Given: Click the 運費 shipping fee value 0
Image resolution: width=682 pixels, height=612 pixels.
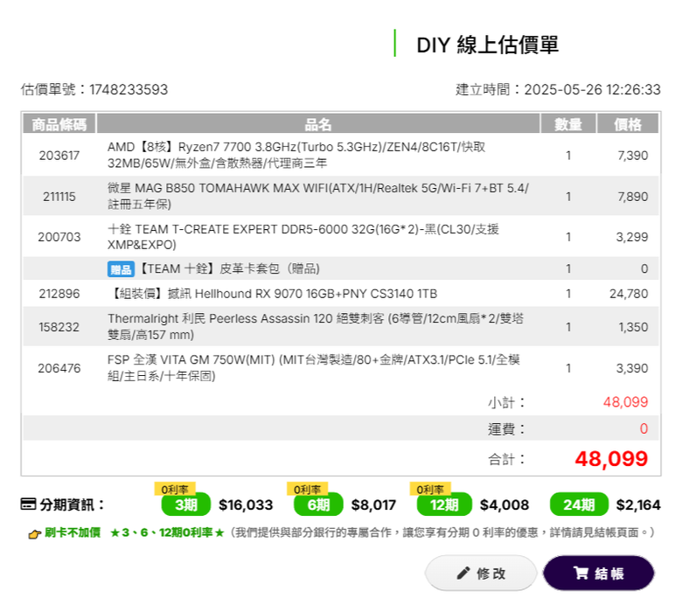Looking at the screenshot, I should 644,429.
